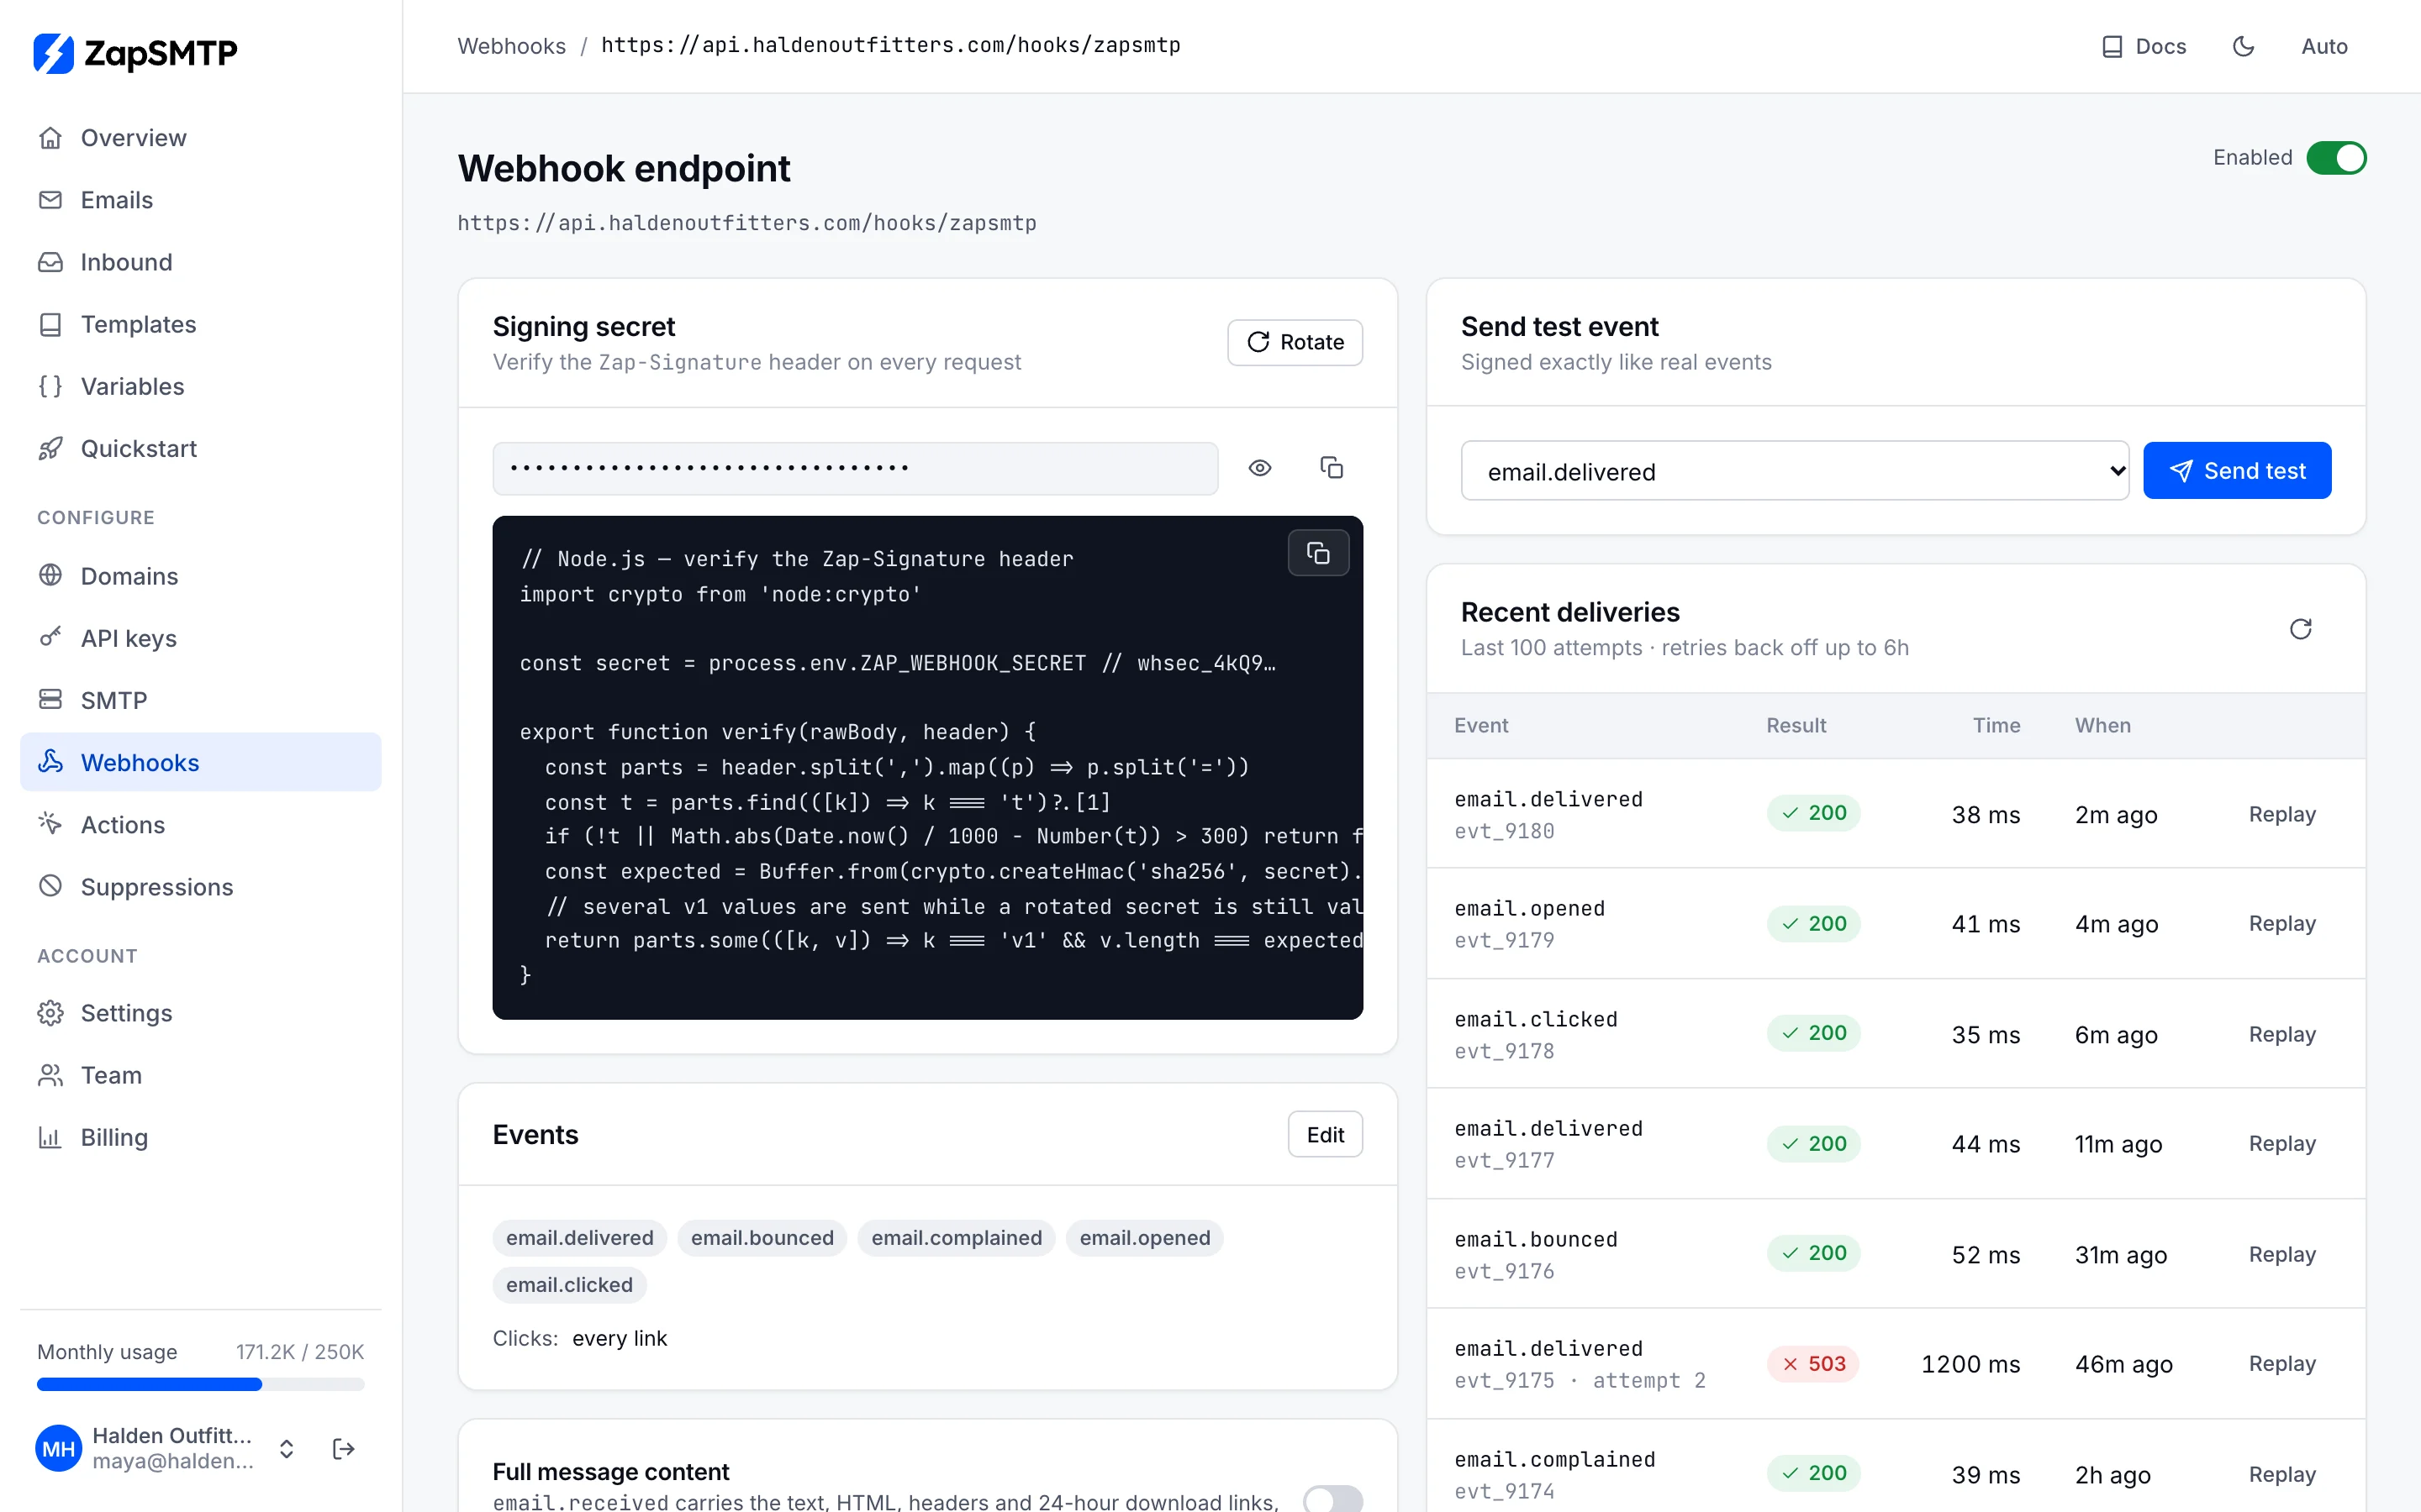The height and width of the screenshot is (1512, 2421).
Task: Expand the Halden Outfitters account switcher
Action: pos(286,1448)
